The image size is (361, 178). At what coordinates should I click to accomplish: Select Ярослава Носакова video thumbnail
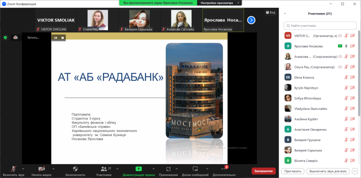[x=223, y=20]
